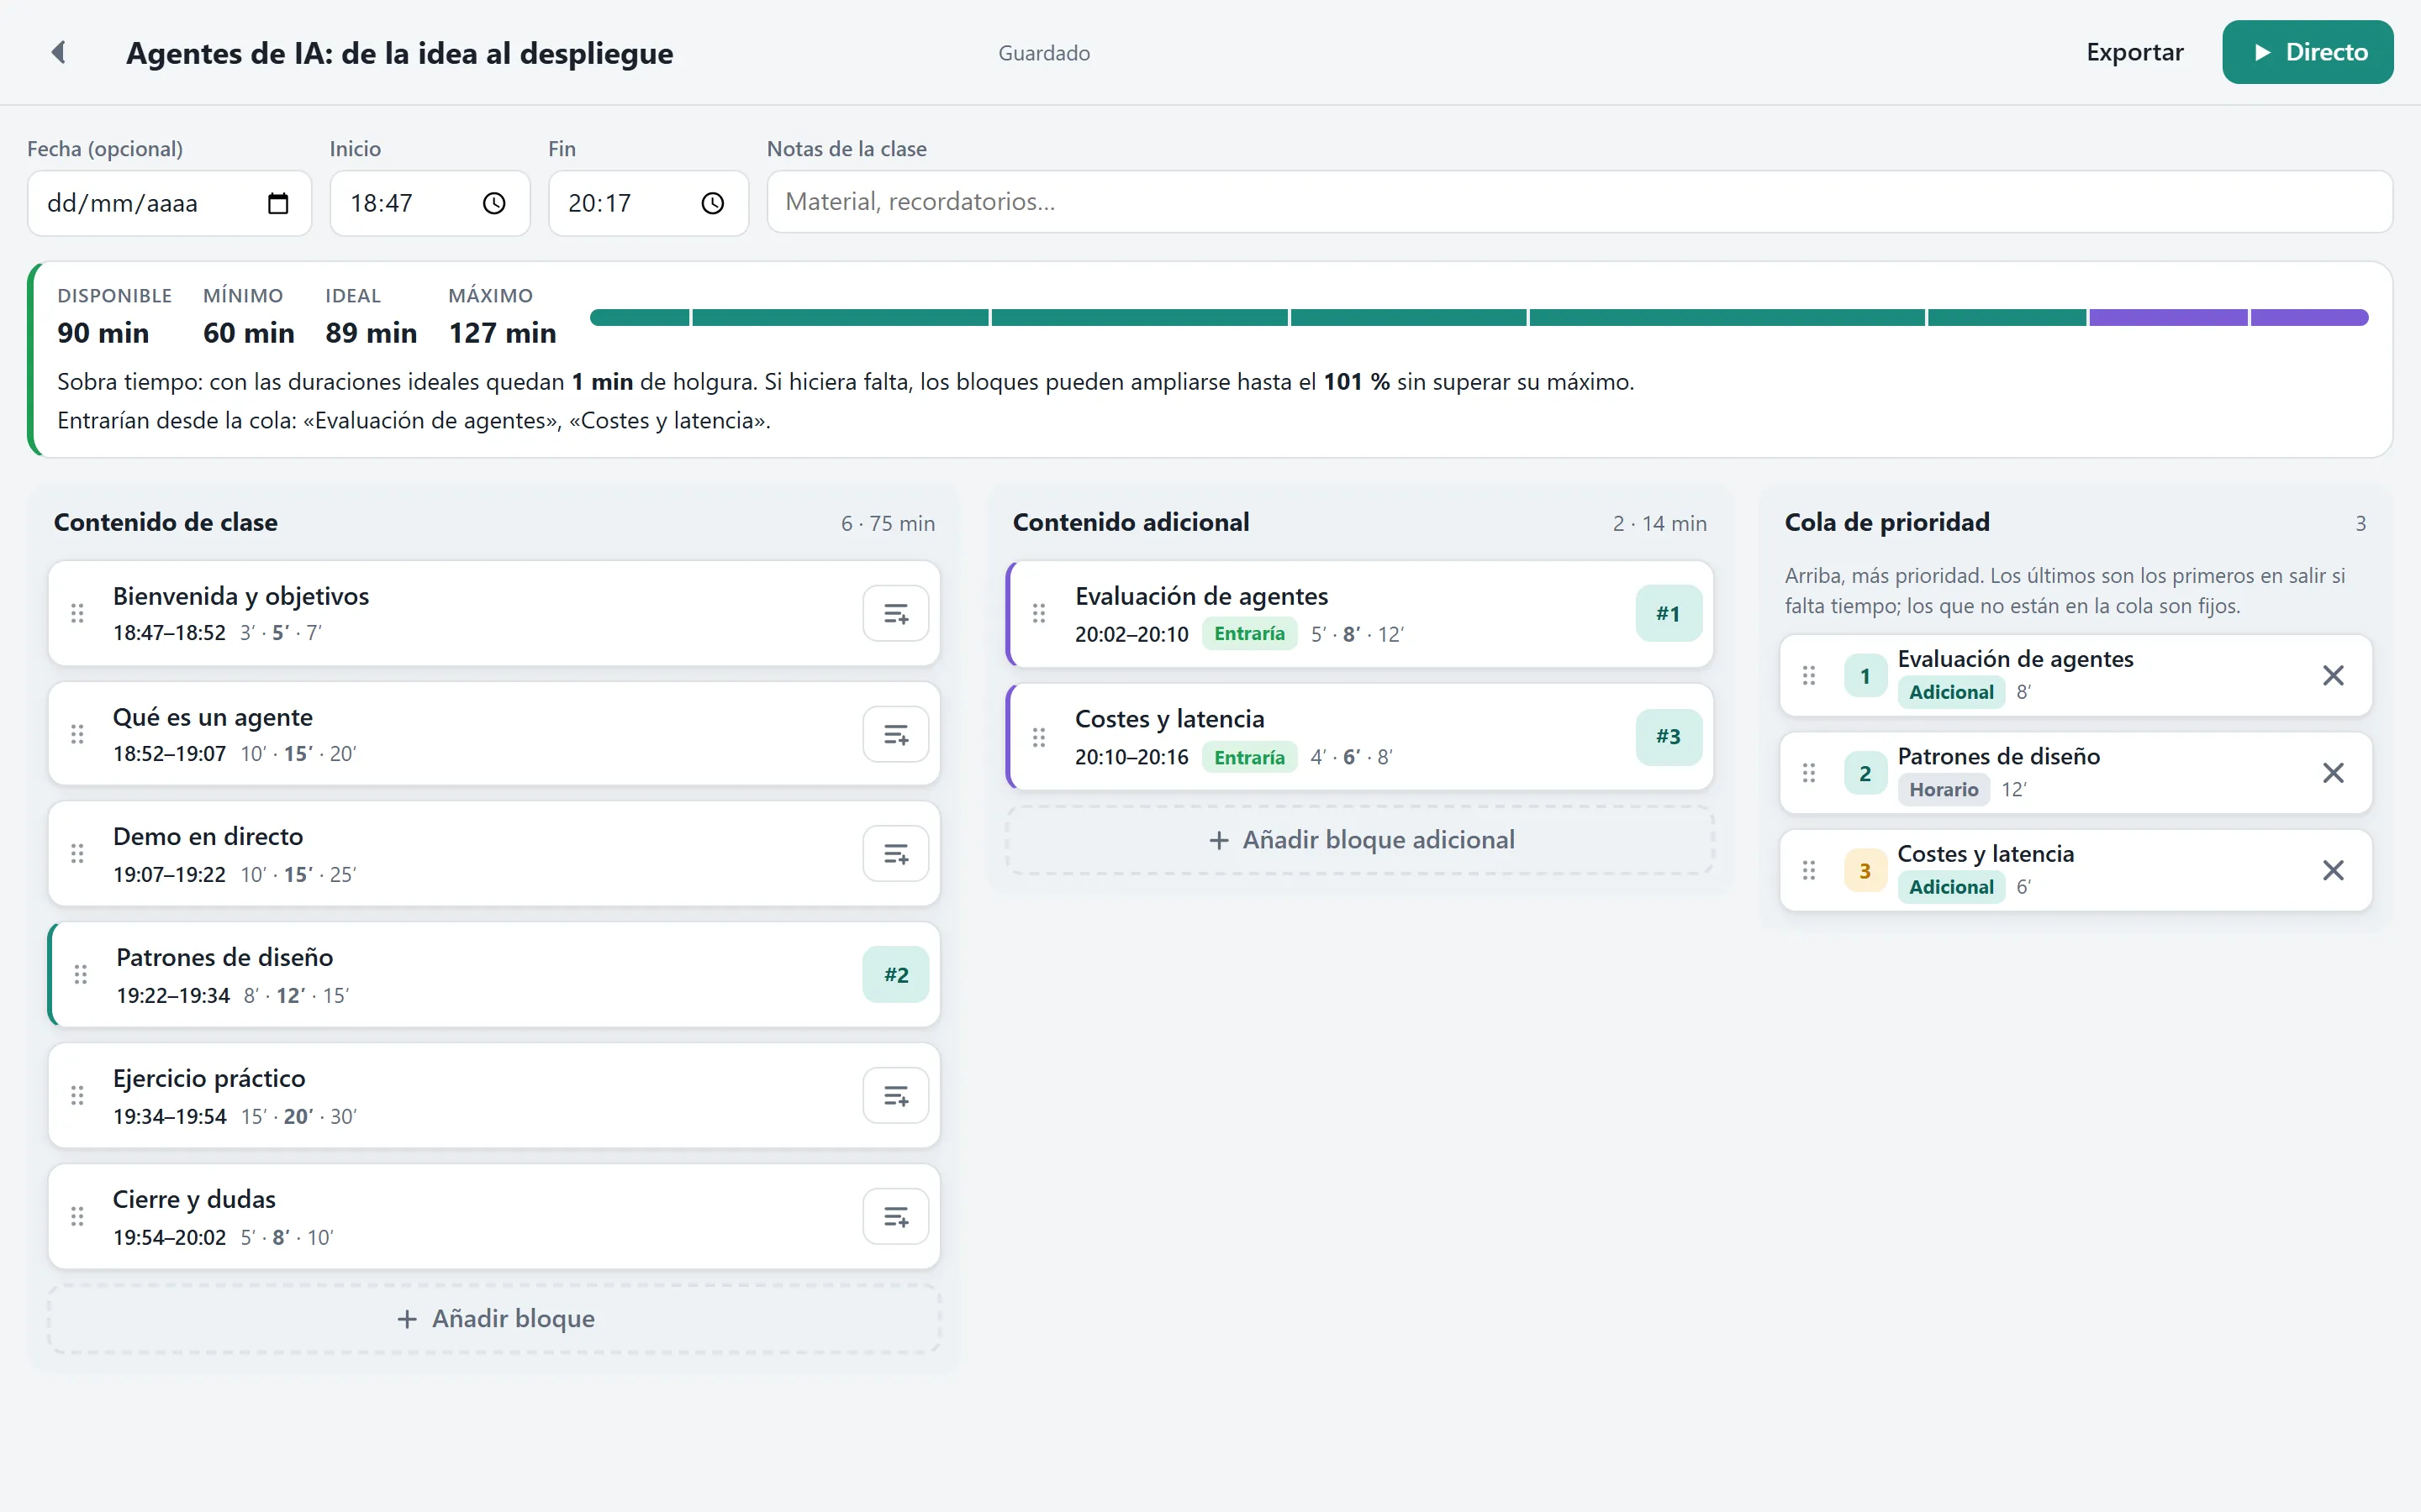Go back using the arrow beside the title

pos(59,52)
